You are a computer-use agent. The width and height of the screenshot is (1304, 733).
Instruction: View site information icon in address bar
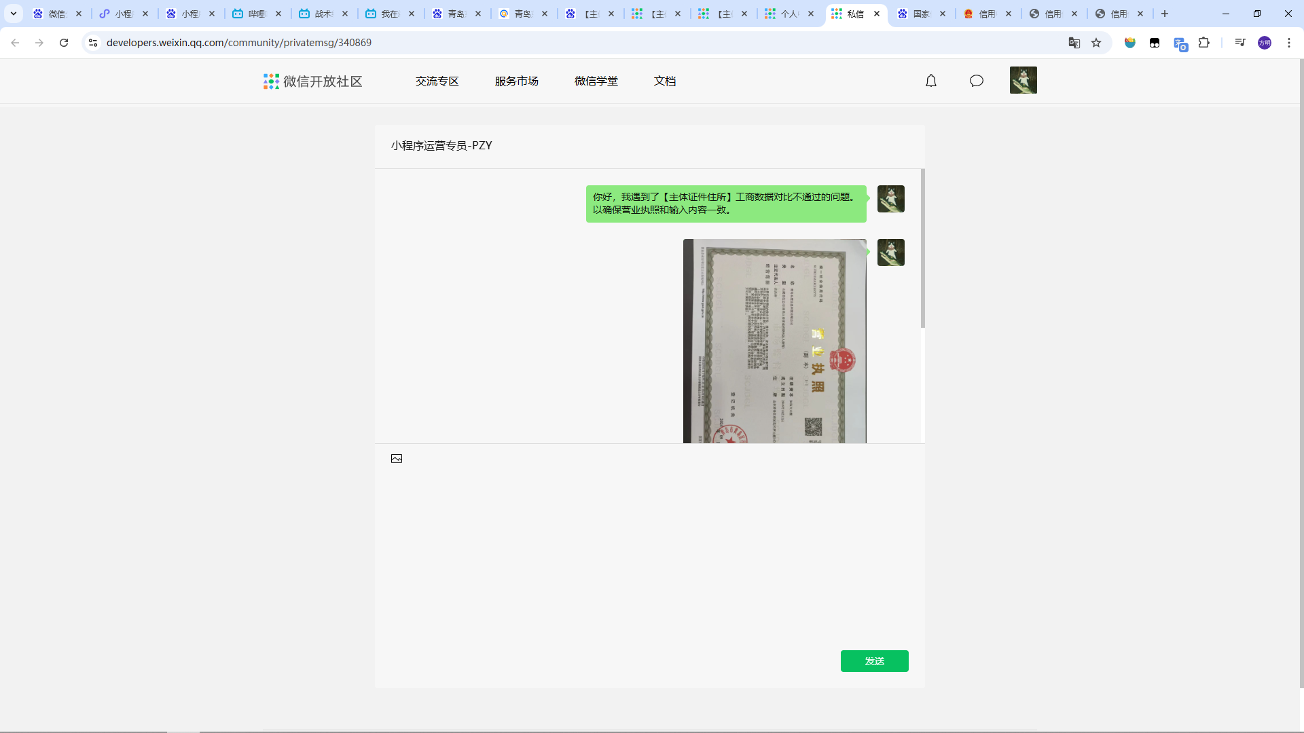pos(93,43)
